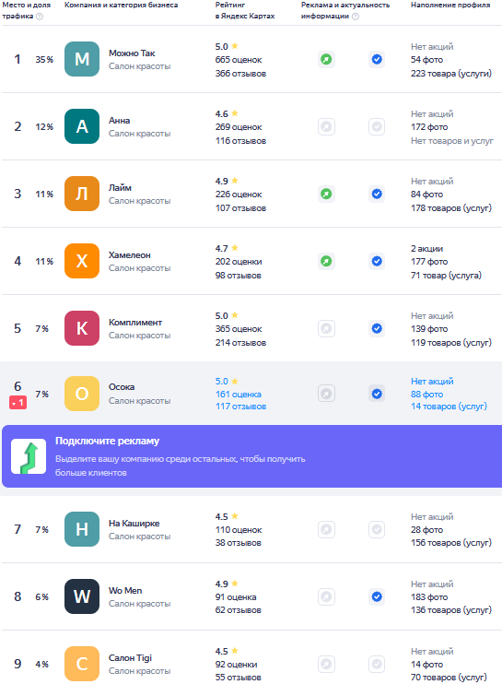Click the blue verified checkmark for Лайм
Viewport: 502px width, 696px height.
(377, 194)
